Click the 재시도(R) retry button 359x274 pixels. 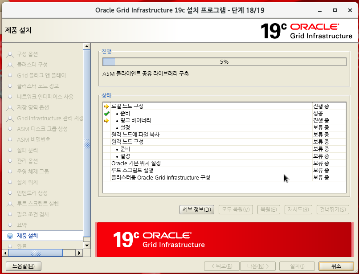point(298,209)
